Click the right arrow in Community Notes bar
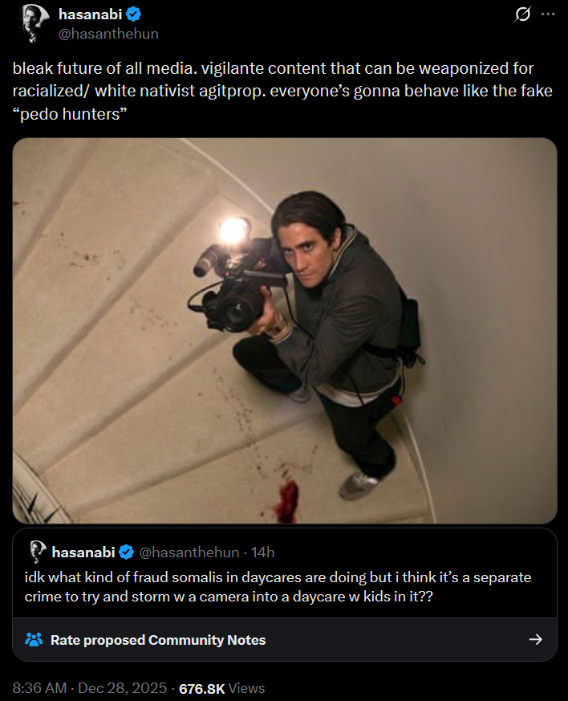This screenshot has height=701, width=568. pyautogui.click(x=536, y=640)
